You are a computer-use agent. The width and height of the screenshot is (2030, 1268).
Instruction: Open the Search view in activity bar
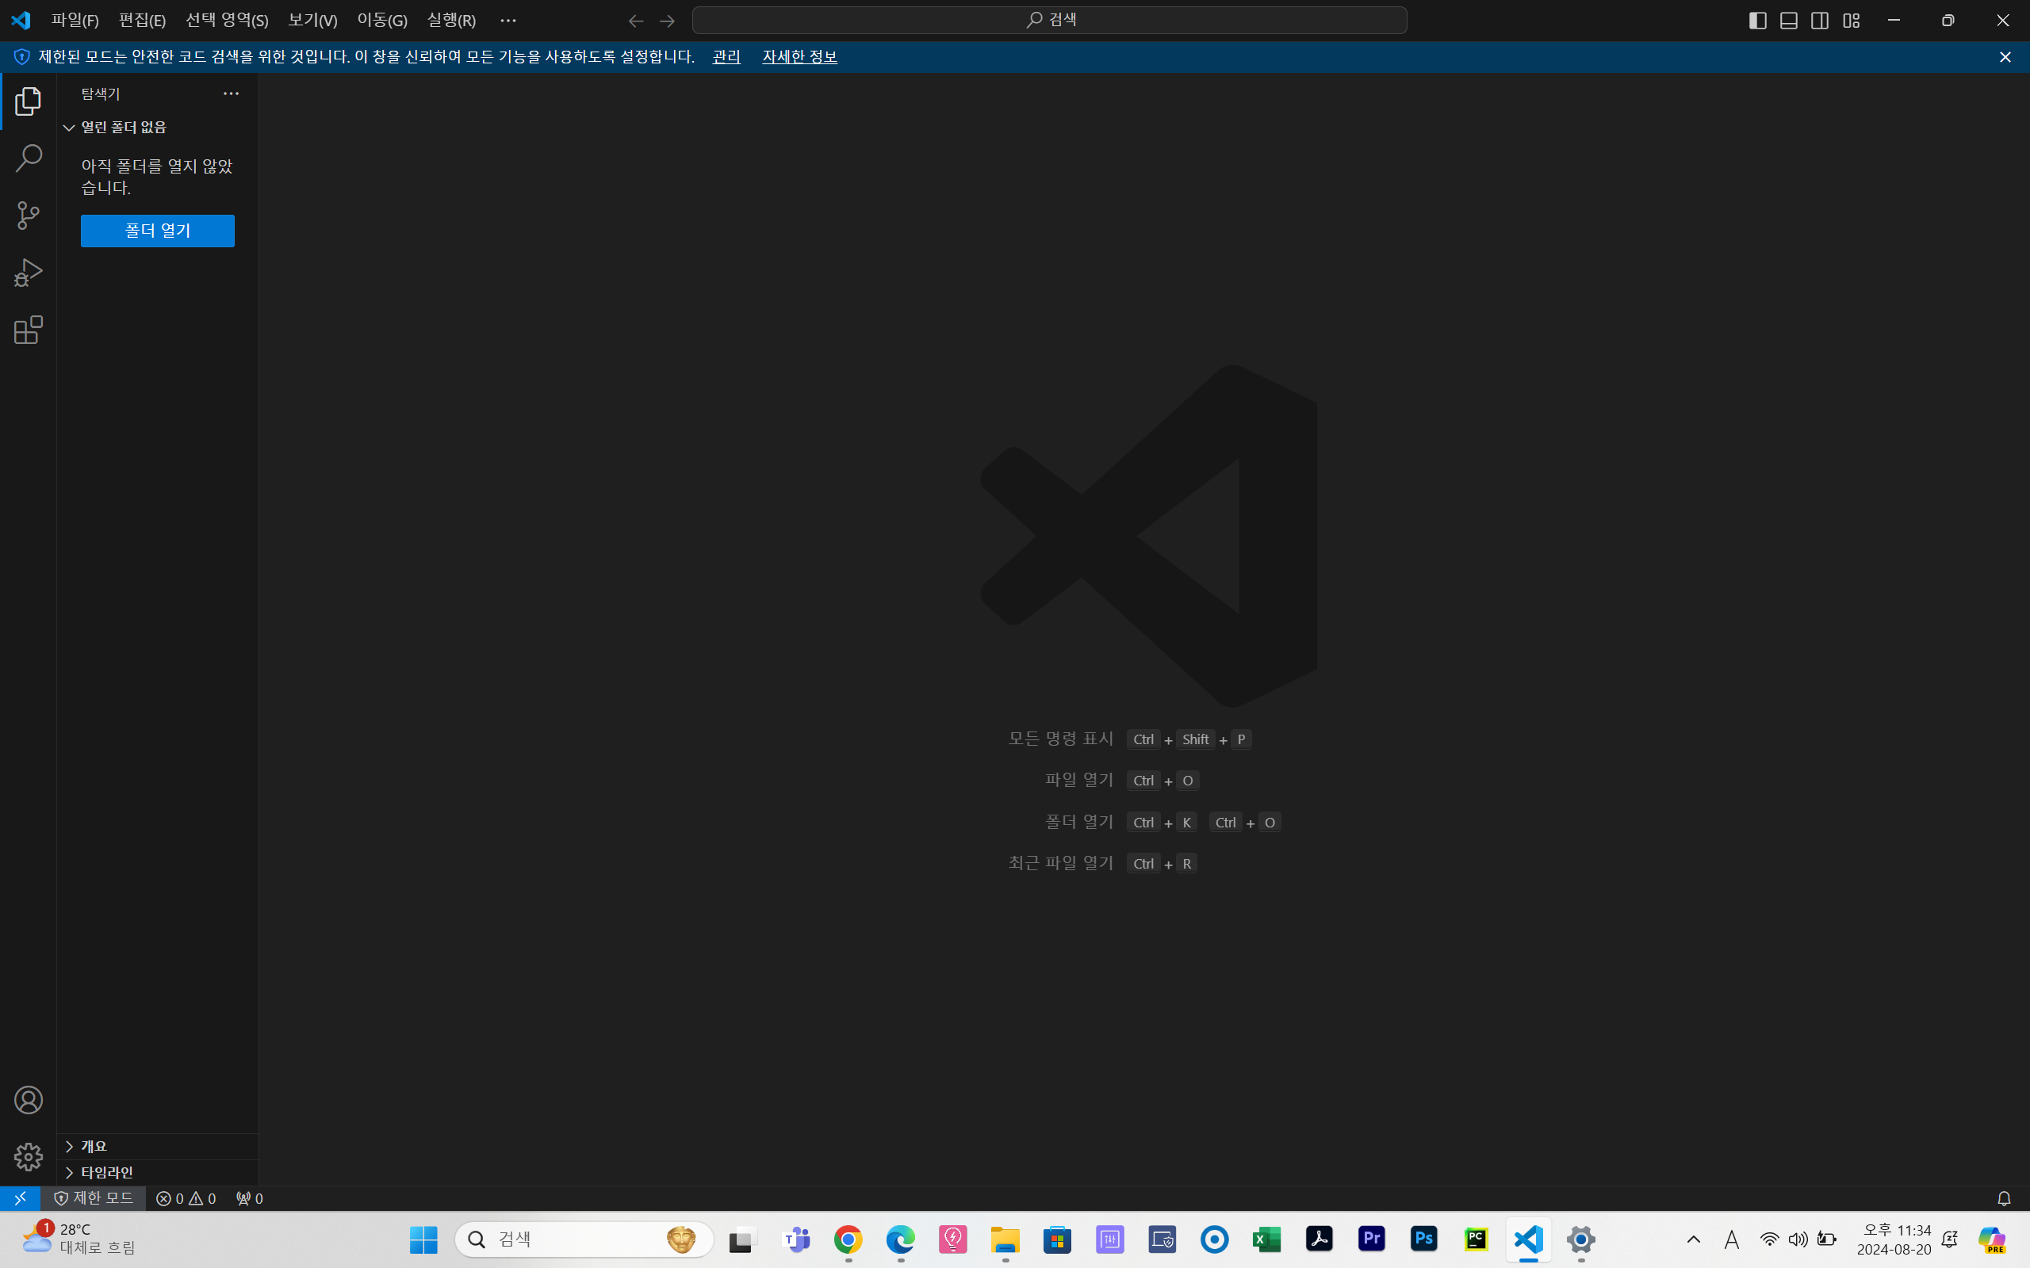point(29,158)
